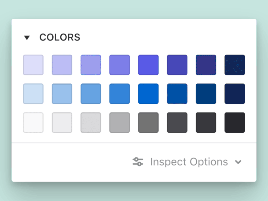Open the Inspect Options settings icon

(138, 162)
